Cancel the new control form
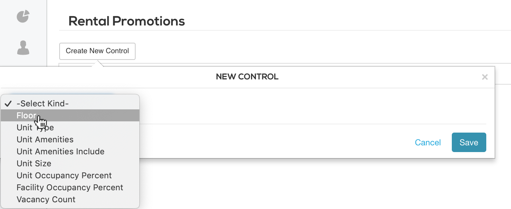511x209 pixels. tap(427, 143)
